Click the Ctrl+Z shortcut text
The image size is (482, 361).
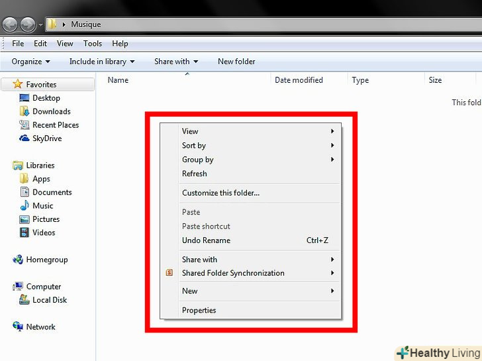click(317, 240)
